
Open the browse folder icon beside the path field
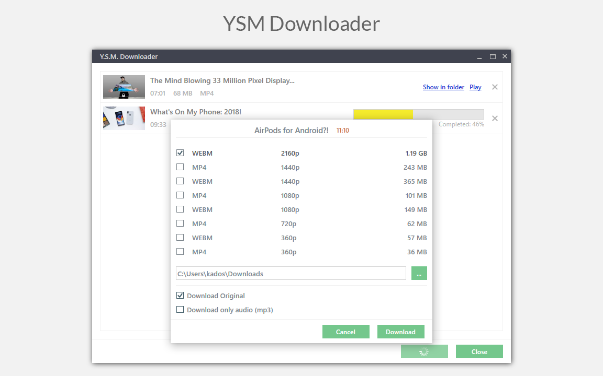419,273
